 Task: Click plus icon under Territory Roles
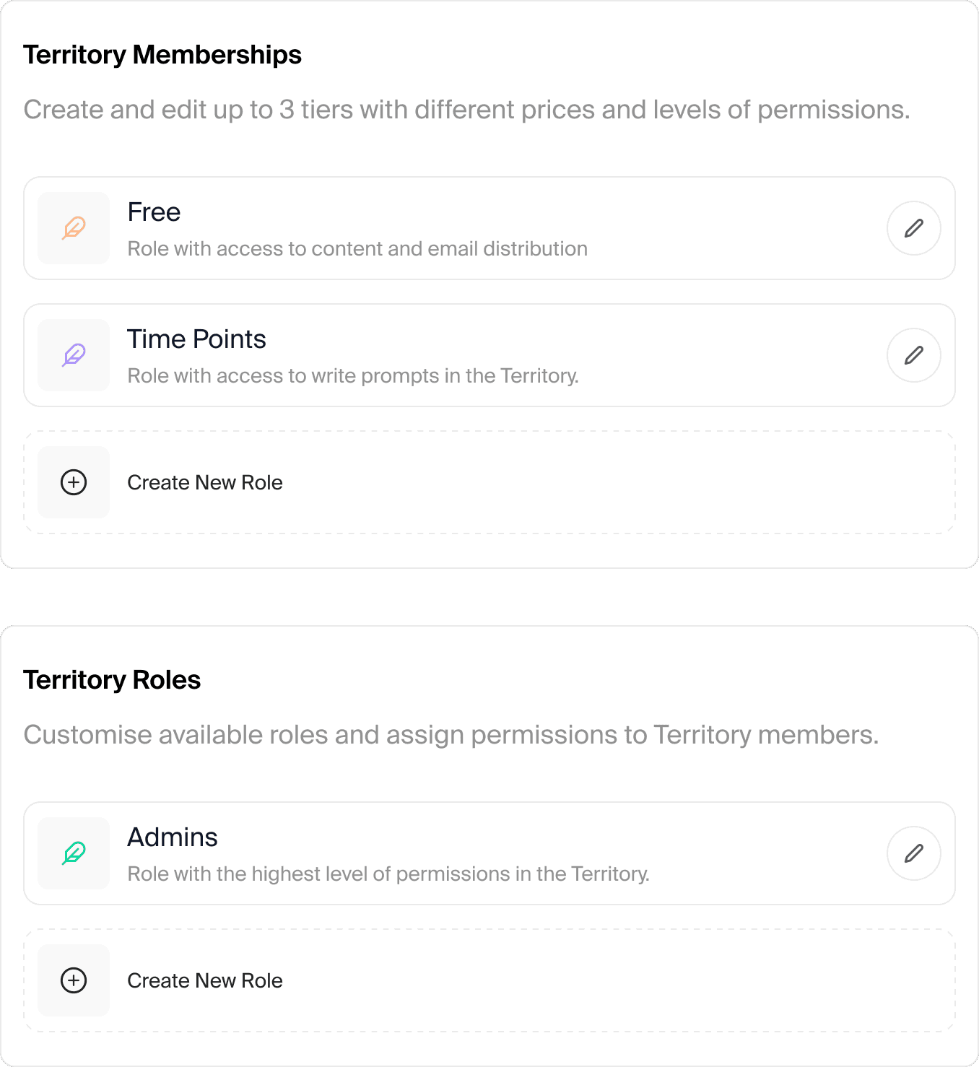tap(74, 980)
